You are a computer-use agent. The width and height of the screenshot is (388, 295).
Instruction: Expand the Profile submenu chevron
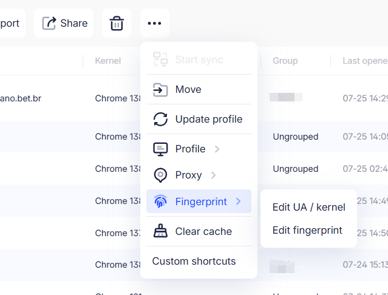pos(217,149)
